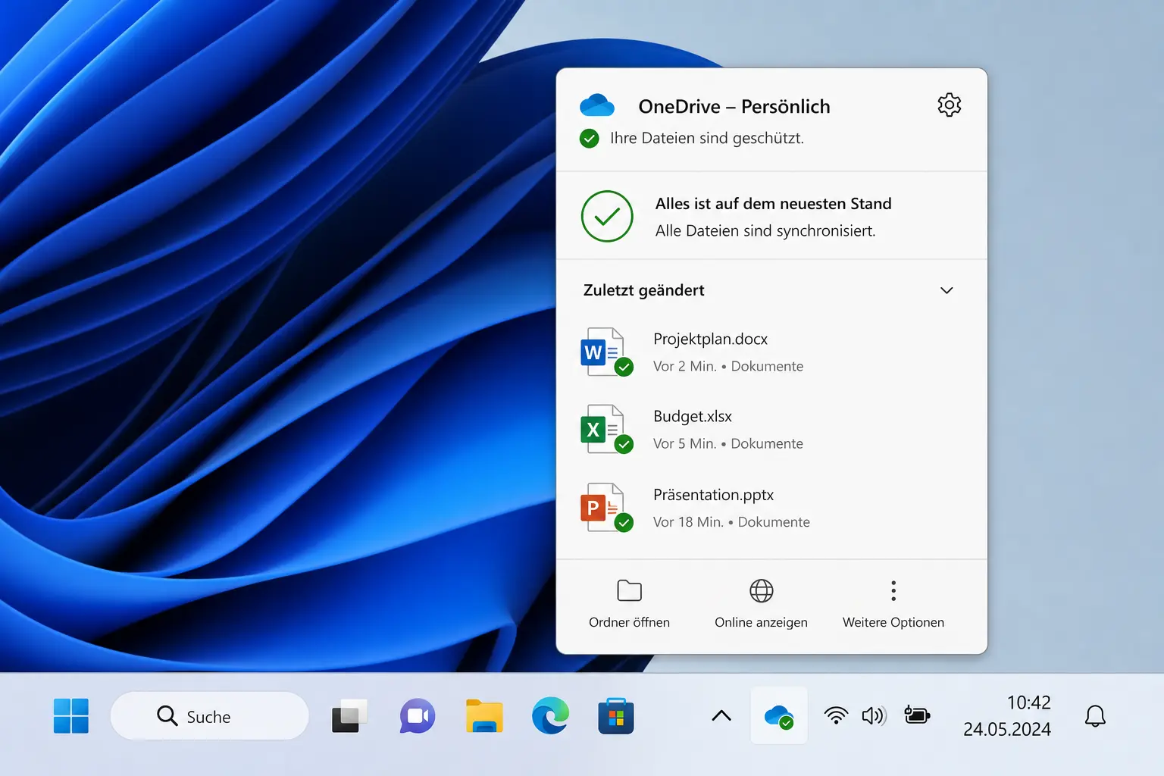Click 'Alle Dateien sind synchronisiert.' text

pos(765,231)
